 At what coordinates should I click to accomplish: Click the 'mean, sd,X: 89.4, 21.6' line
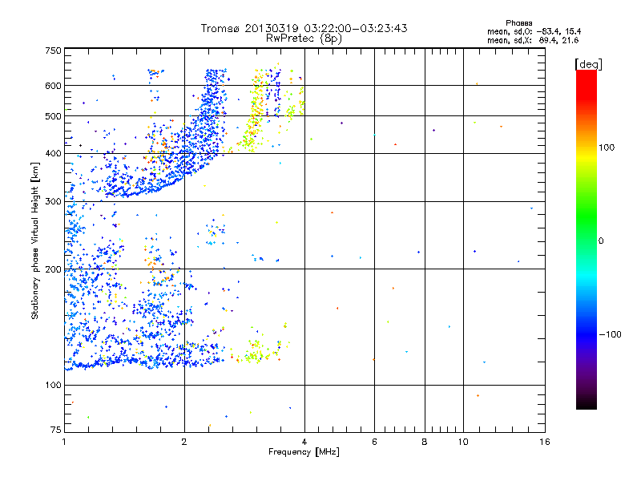coord(533,40)
